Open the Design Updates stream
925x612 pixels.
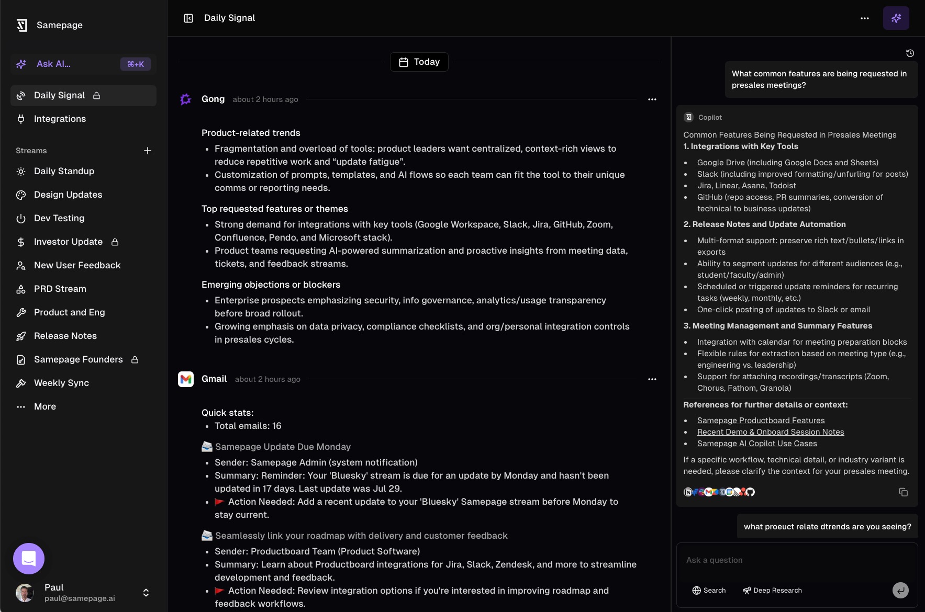[84, 195]
